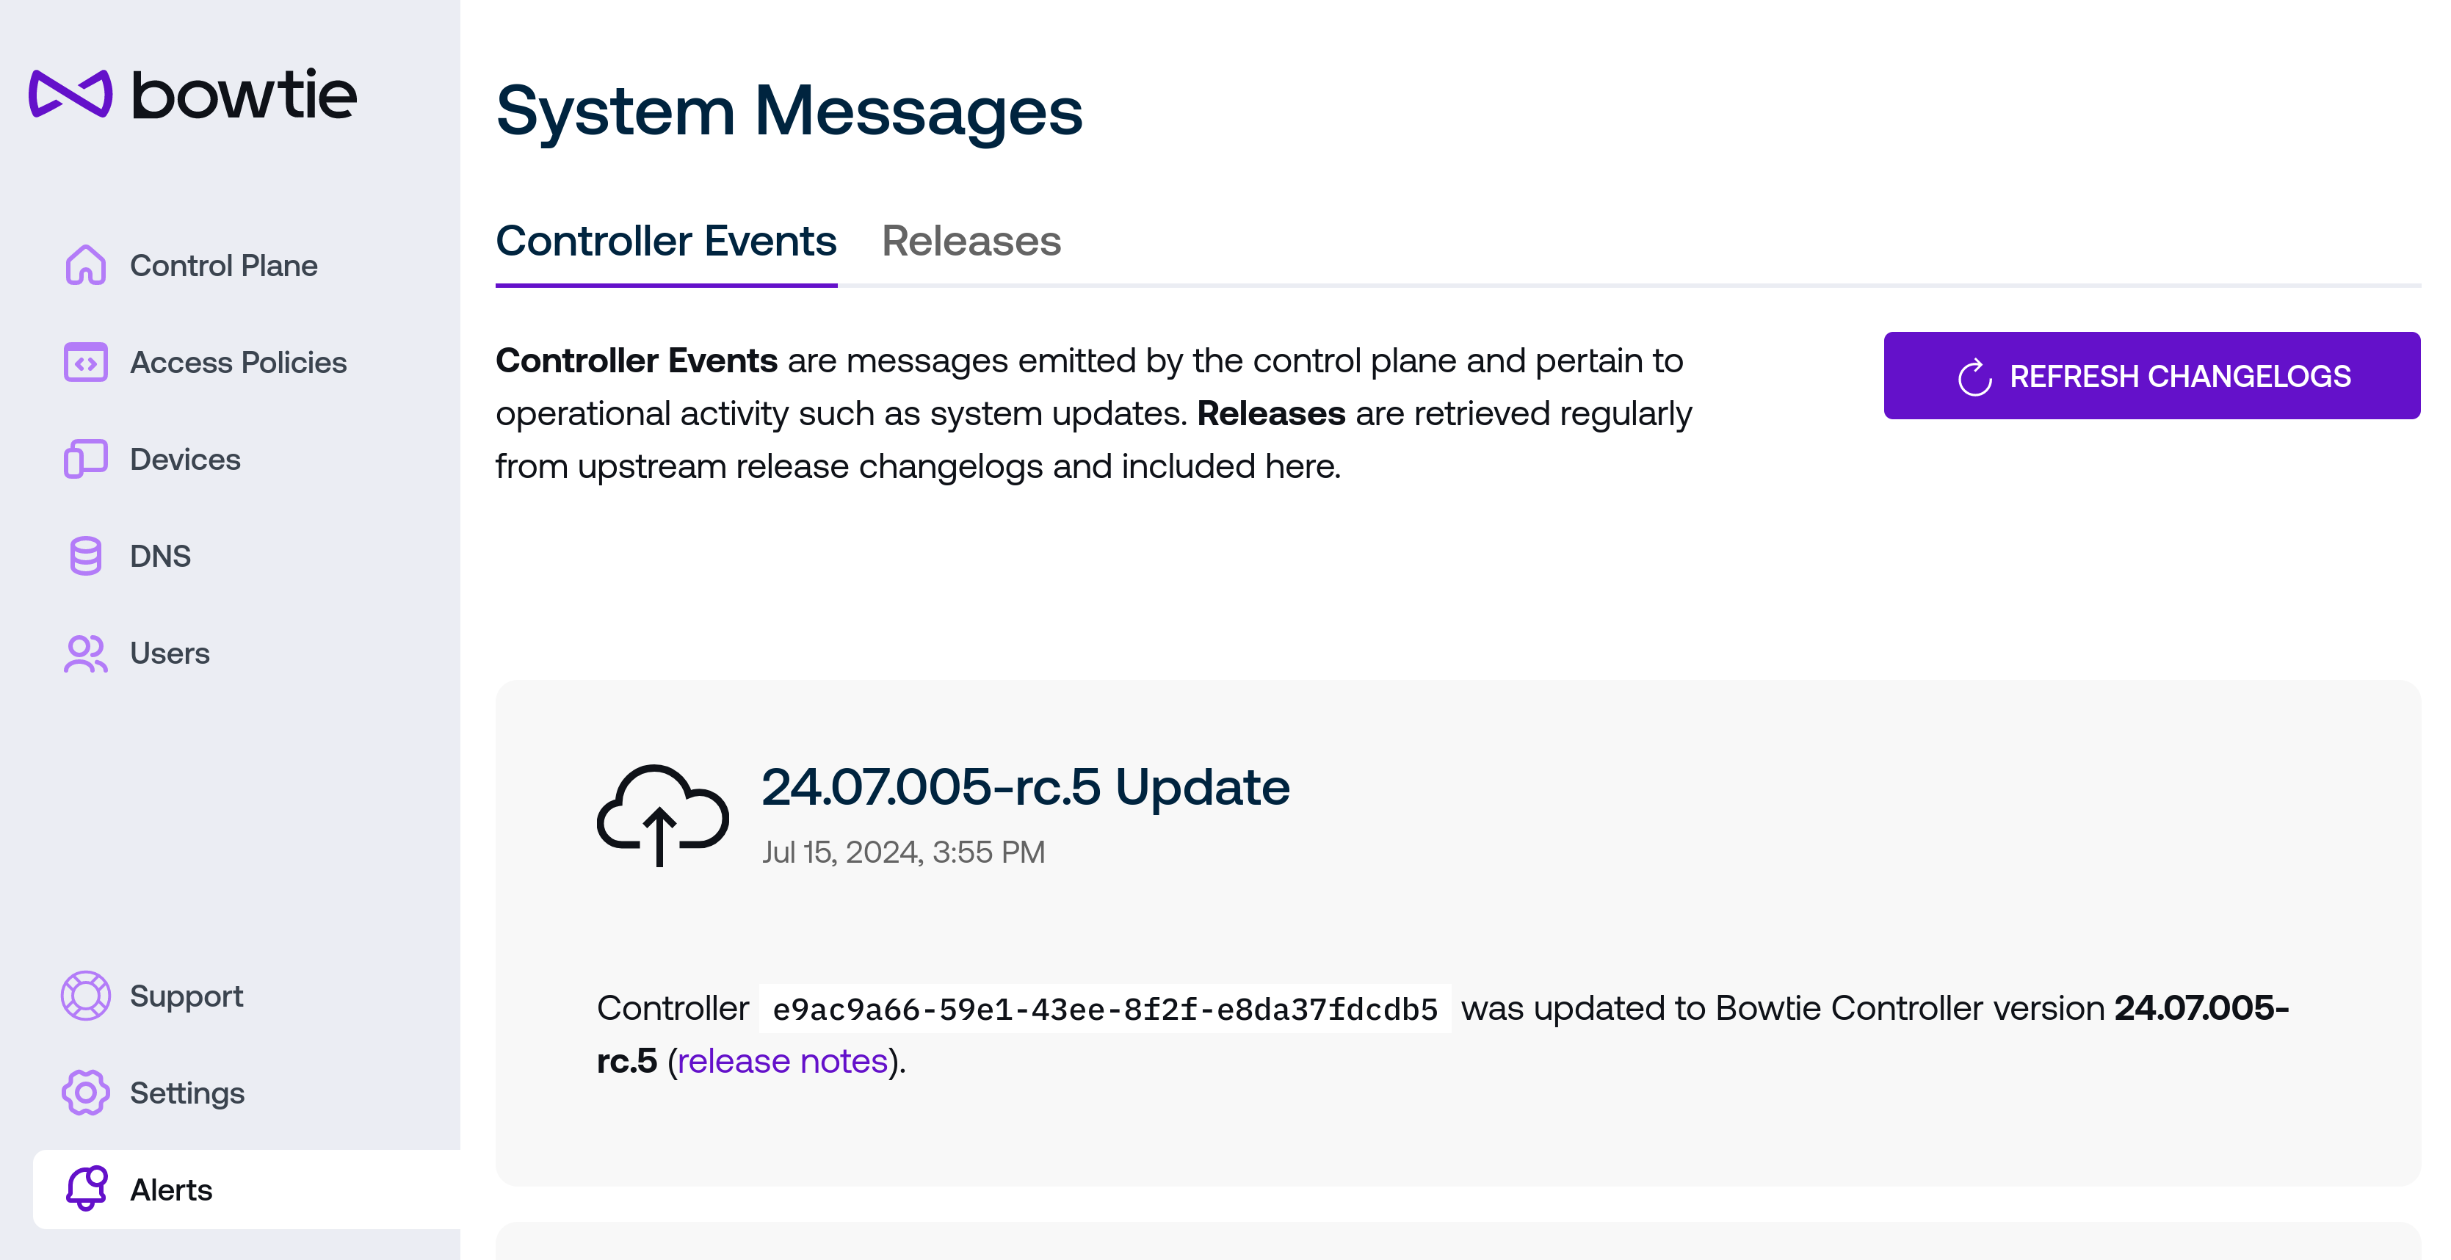Screen dimensions: 2451x1260
Task: Click the controller ID code text
Action: pos(1104,1009)
